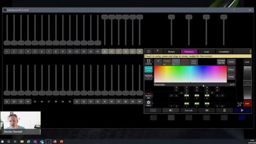The width and height of the screenshot is (256, 144).
Task: Toggle the Channel 1-40 selection button
Action: click(x=148, y=69)
